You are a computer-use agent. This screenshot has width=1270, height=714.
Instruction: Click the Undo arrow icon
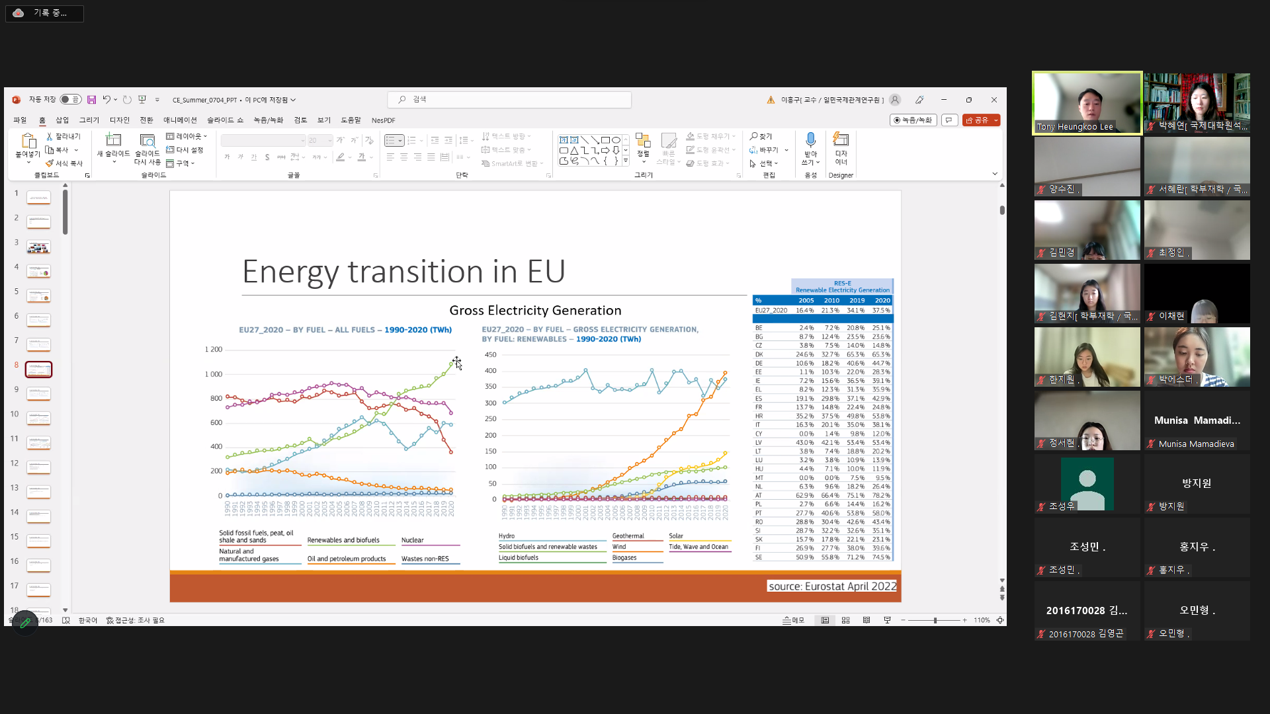point(106,100)
